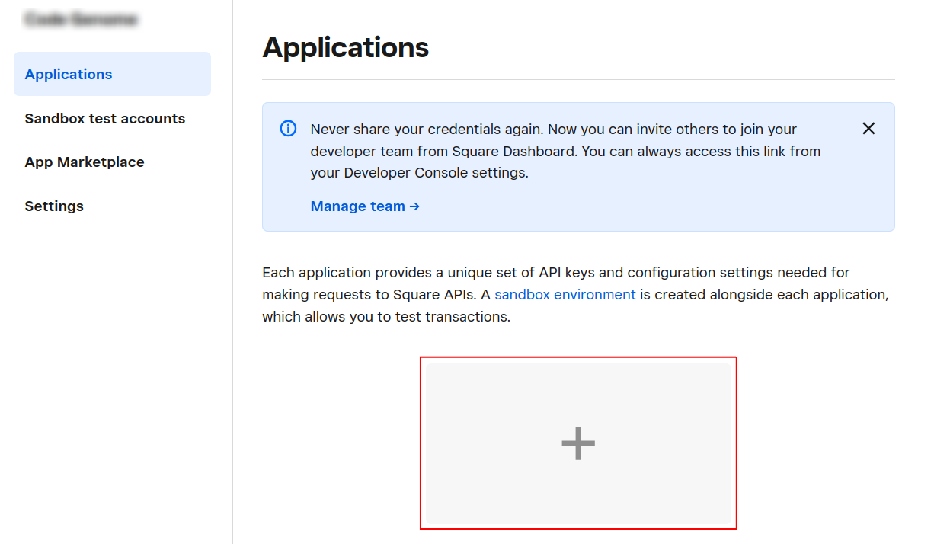Click the horizontal divider under Applications heading
950x544 pixels.
click(x=578, y=79)
